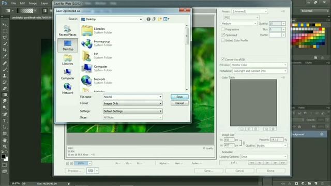331x186 pixels.
Task: Select the Dodge tool in Photoshop toolbar
Action: 5,107
